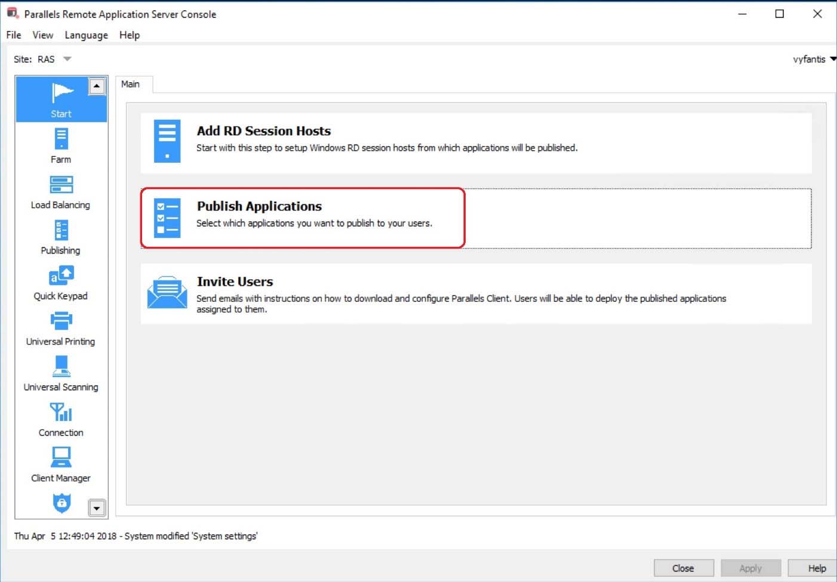The height and width of the screenshot is (582, 837).
Task: Open Publish Applications heading
Action: 259,206
